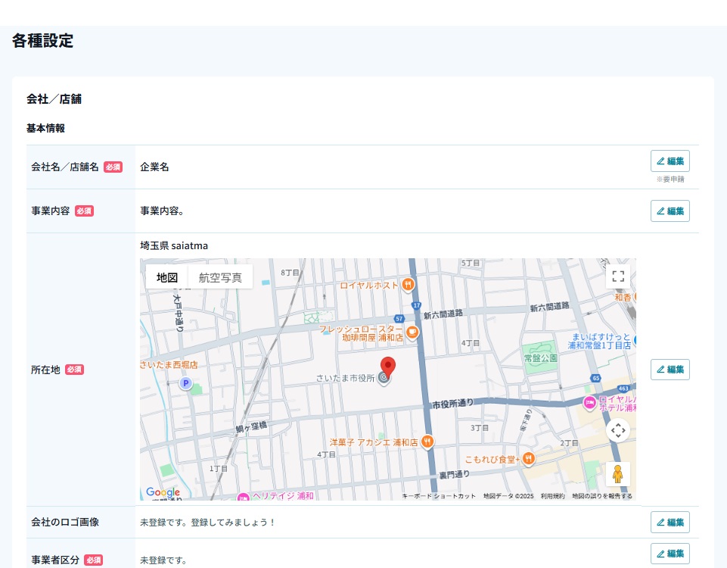Click さいたま西堀店 map label
Viewport: 727px width, 568px height.
click(169, 365)
